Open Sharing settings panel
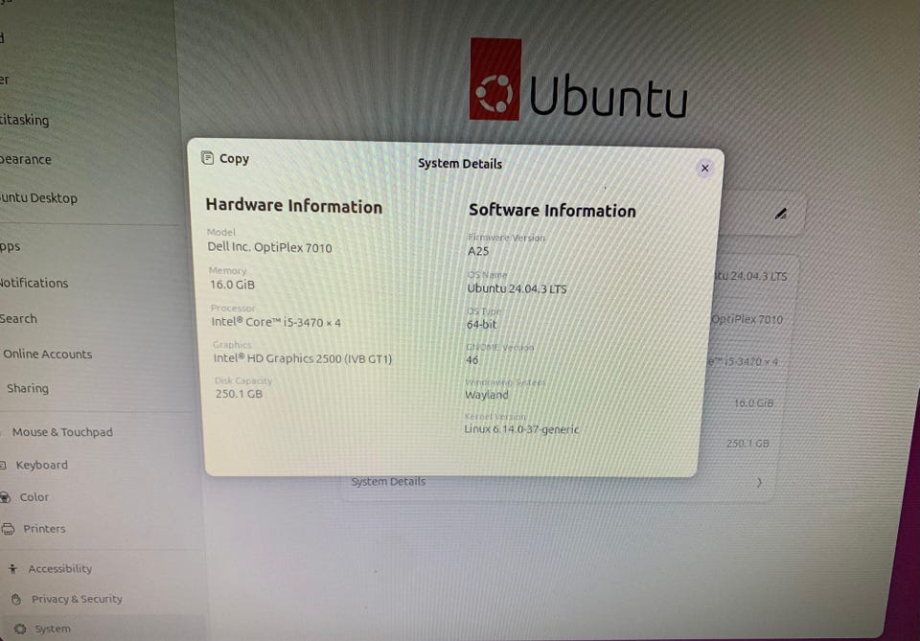This screenshot has width=920, height=641. point(28,388)
